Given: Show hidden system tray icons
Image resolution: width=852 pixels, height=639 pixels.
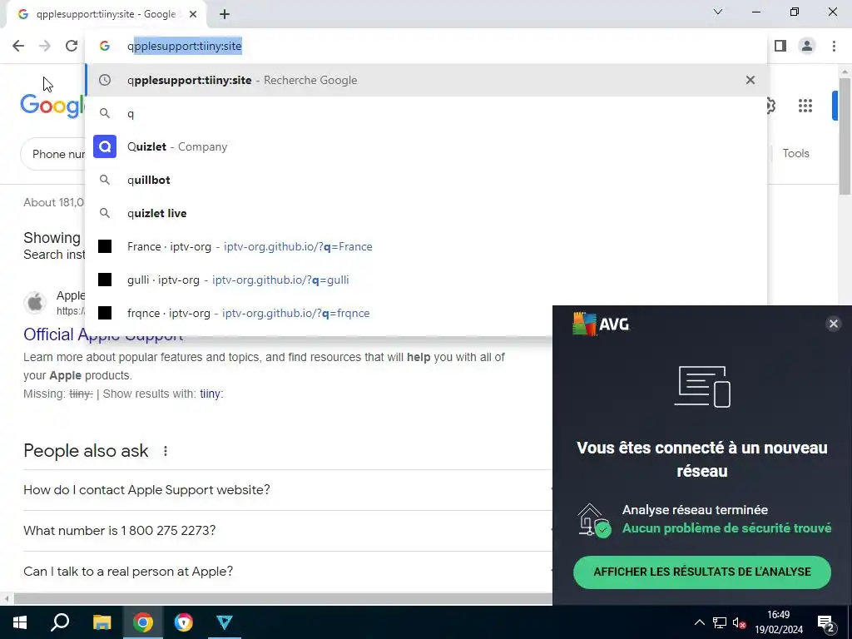Looking at the screenshot, I should 699,622.
